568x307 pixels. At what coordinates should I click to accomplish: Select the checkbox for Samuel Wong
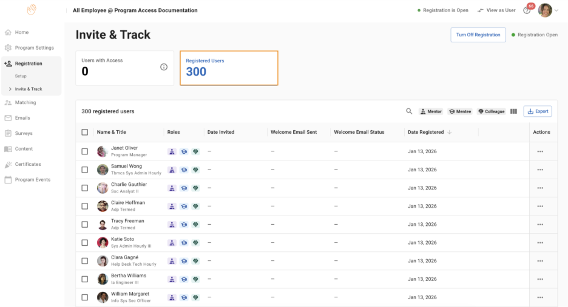click(x=85, y=170)
